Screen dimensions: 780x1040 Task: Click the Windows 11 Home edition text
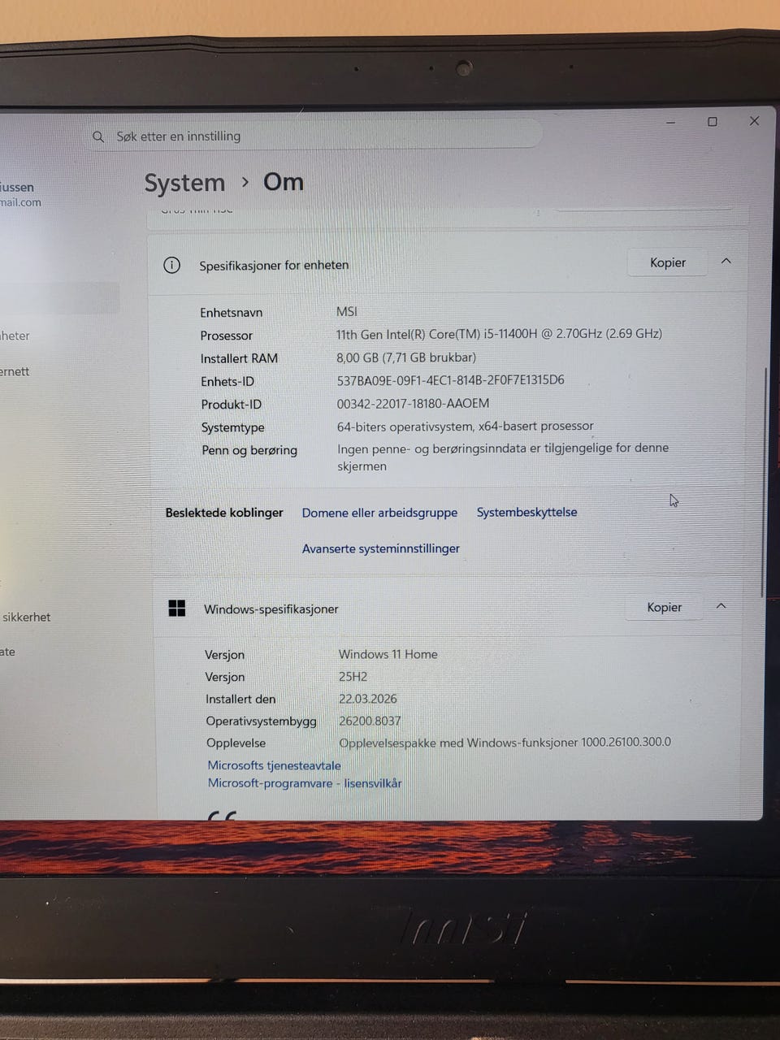coord(388,654)
